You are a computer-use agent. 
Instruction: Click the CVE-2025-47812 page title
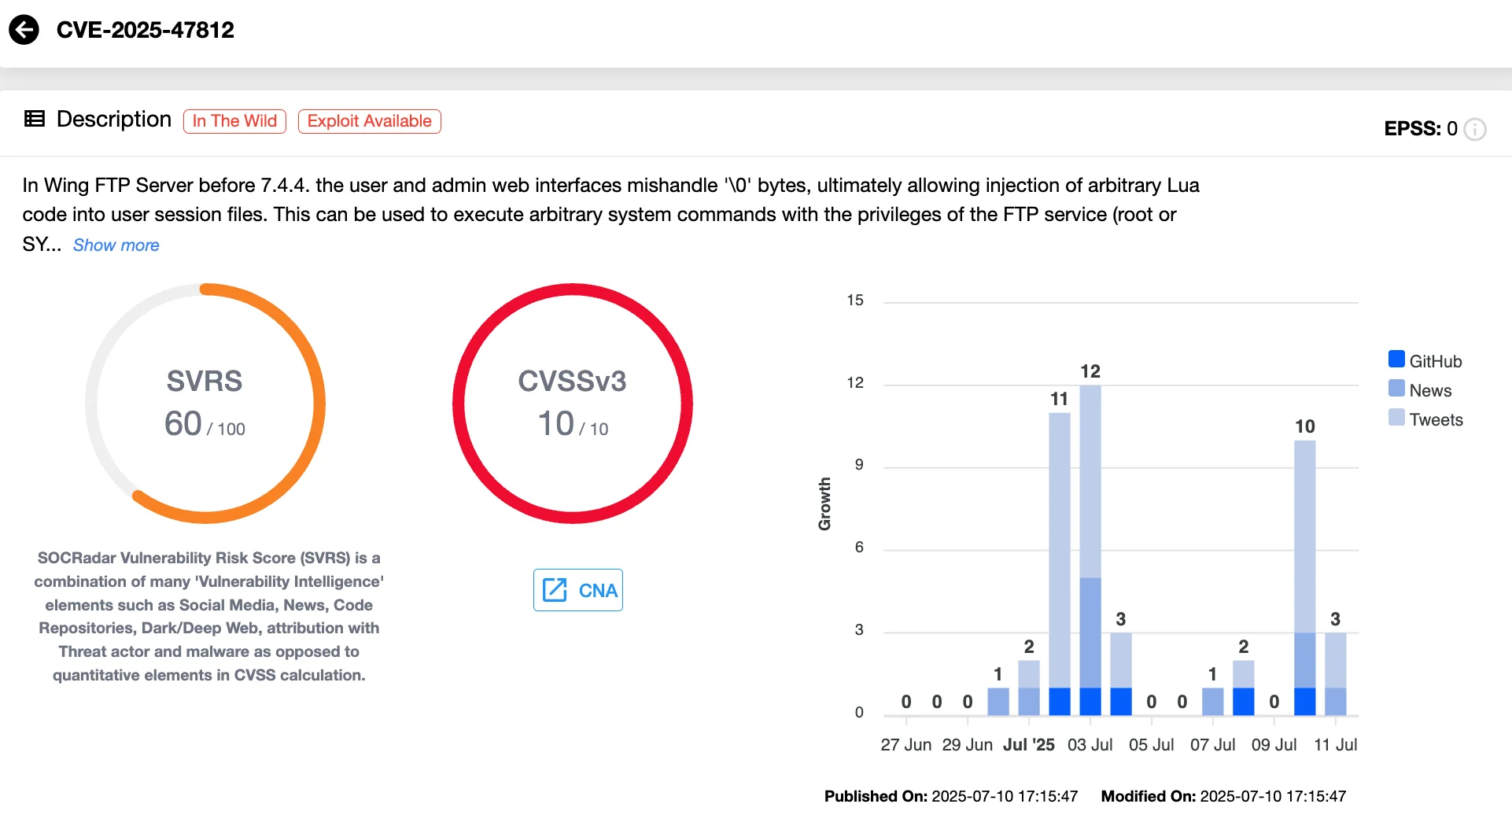[x=146, y=30]
